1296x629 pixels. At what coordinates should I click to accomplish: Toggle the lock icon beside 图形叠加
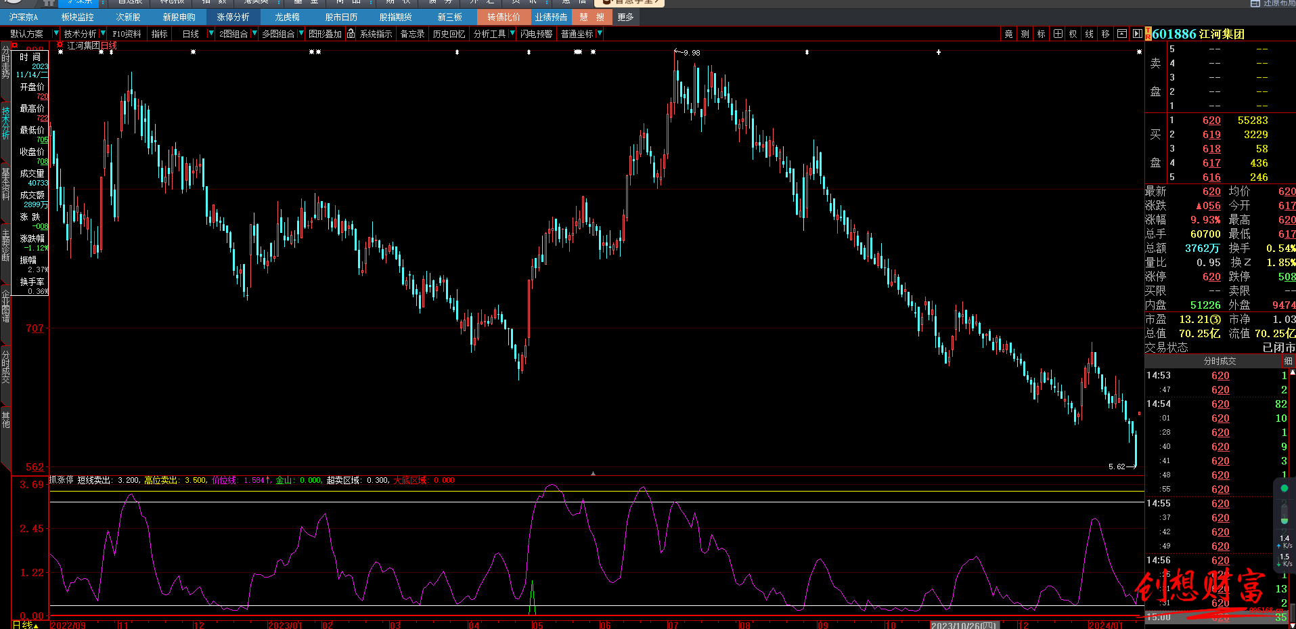tap(351, 34)
